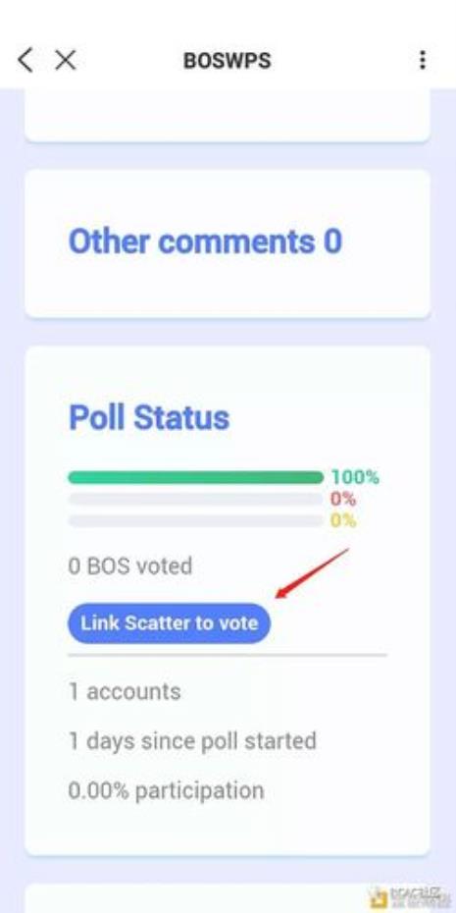
Task: Click the Link Scatter to vote button
Action: 170,623
